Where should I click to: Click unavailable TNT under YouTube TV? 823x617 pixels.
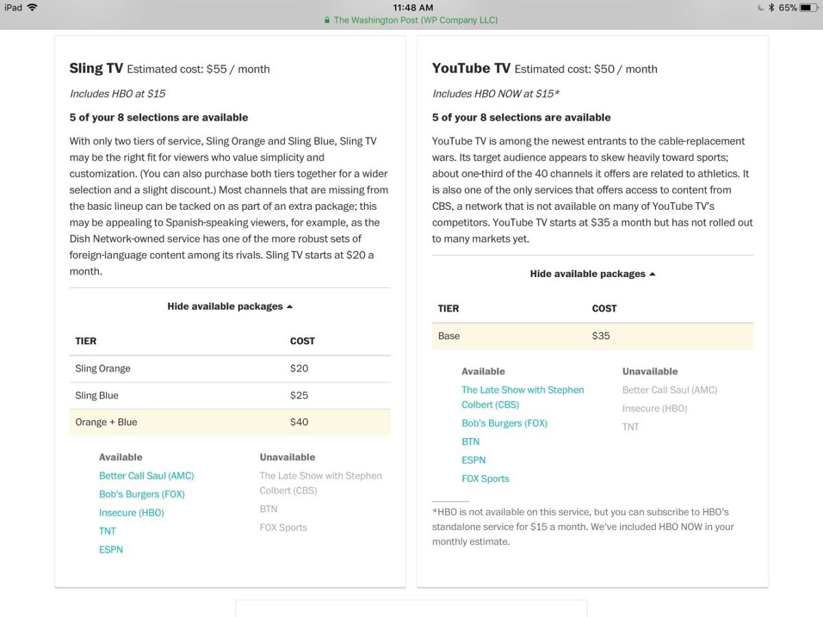630,427
